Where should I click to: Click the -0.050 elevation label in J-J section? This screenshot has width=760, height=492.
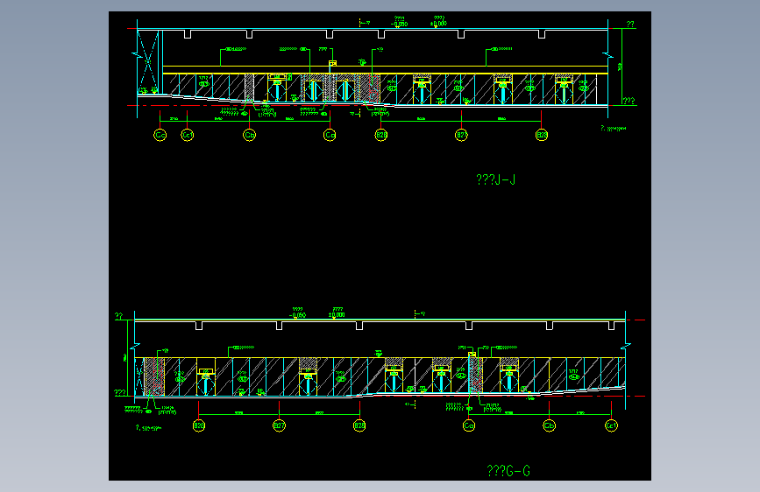point(399,24)
